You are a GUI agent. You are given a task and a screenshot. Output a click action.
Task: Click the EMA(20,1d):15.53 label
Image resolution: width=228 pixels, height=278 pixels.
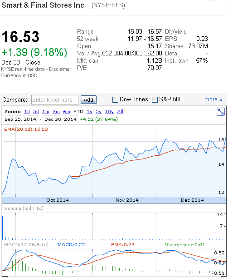[26, 129]
